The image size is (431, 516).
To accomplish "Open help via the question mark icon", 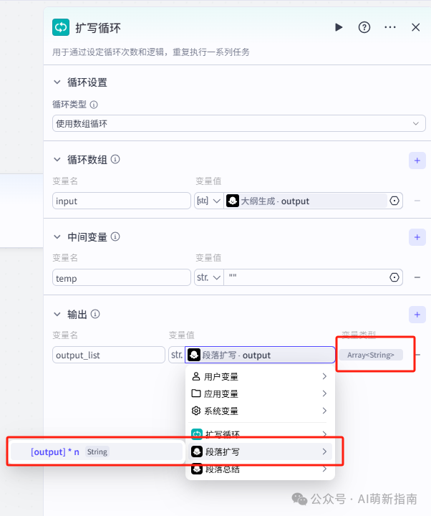I will click(364, 27).
